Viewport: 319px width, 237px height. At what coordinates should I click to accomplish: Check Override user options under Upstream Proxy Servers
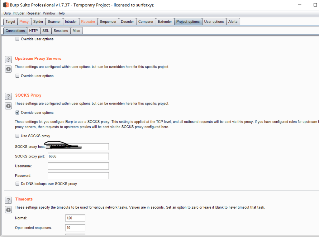click(17, 76)
